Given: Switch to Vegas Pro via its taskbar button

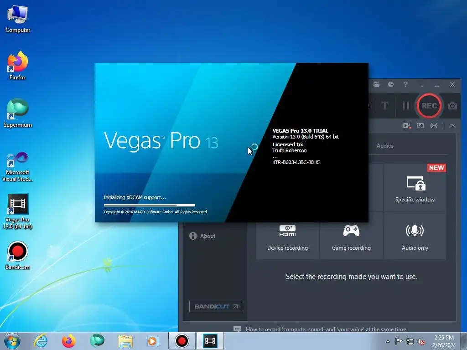Looking at the screenshot, I should pos(210,341).
